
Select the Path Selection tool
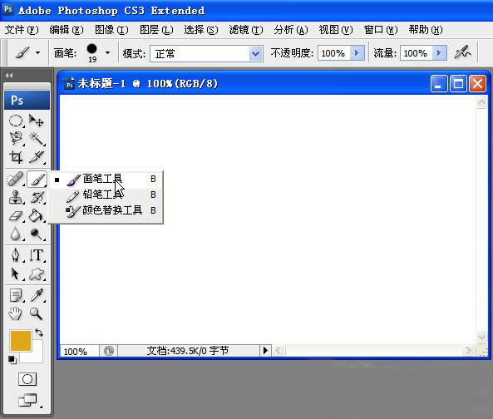(16, 274)
